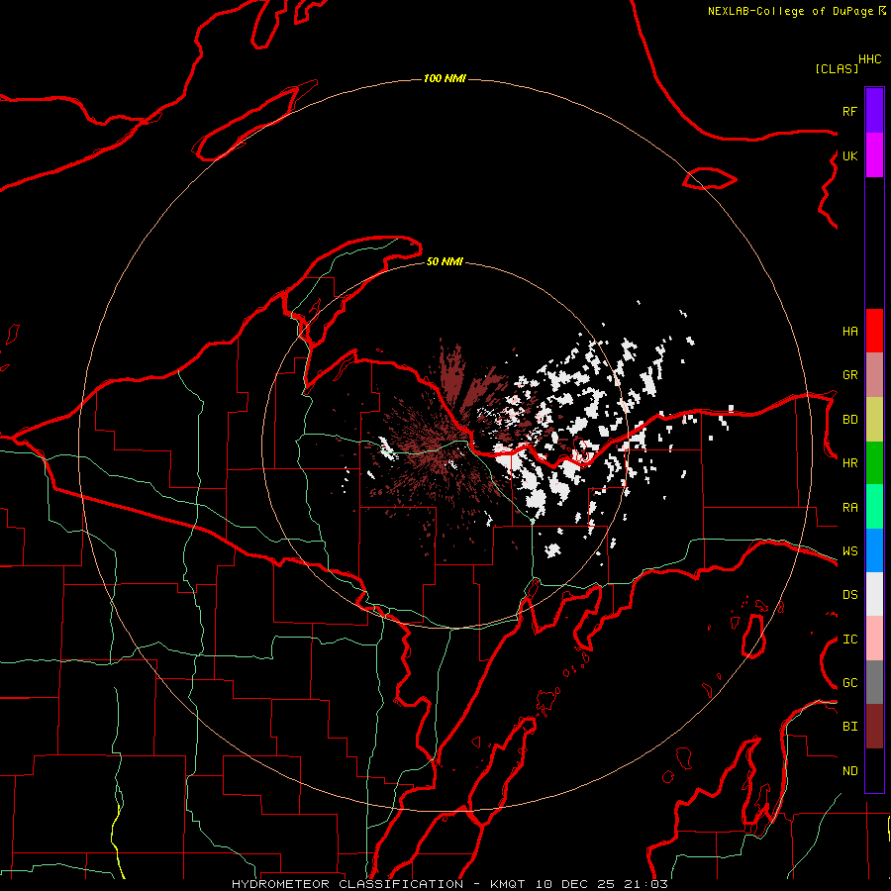Click the GR salmon legend swatch
The width and height of the screenshot is (891, 891).
pyautogui.click(x=874, y=375)
